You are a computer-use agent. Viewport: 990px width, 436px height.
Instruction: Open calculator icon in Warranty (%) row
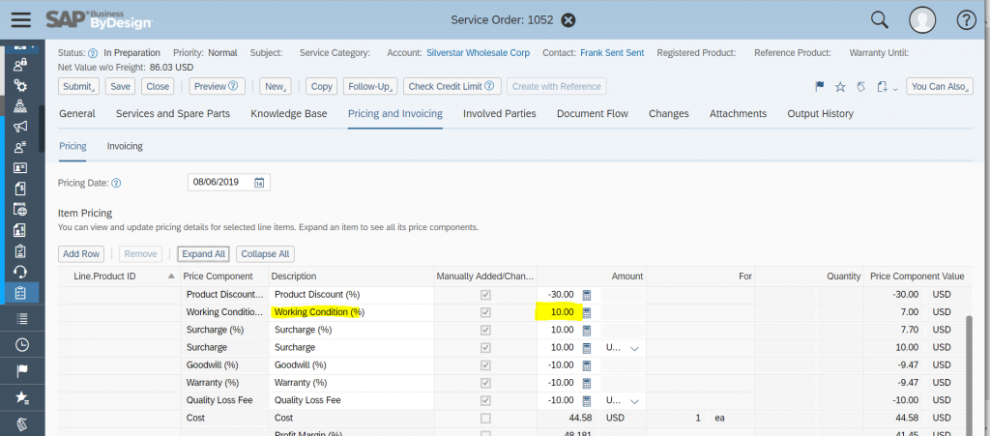point(587,383)
